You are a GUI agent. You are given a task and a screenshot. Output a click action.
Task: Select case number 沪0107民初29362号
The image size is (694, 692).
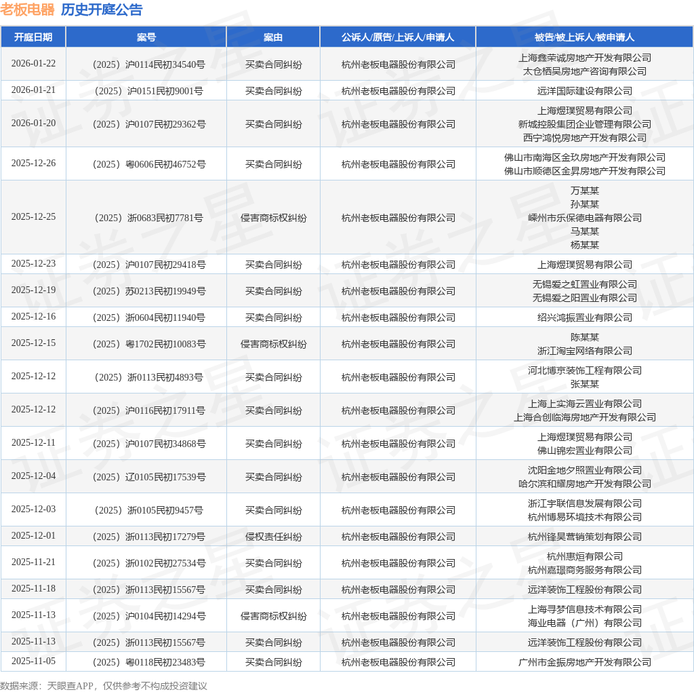[x=148, y=124]
